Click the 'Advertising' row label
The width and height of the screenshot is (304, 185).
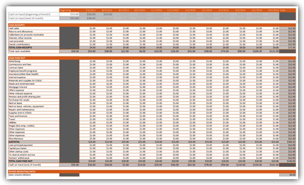pos(14,61)
